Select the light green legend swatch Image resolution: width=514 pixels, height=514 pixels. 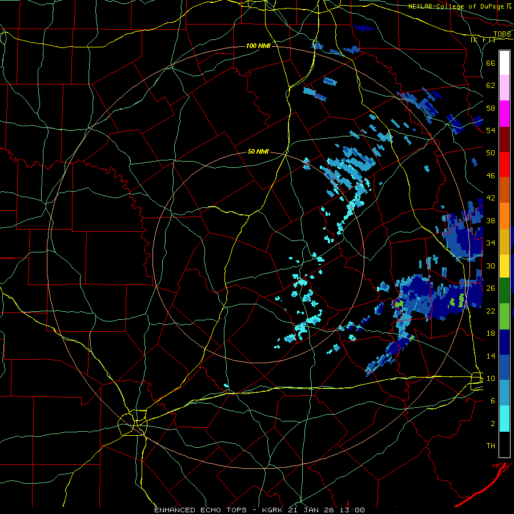(504, 316)
